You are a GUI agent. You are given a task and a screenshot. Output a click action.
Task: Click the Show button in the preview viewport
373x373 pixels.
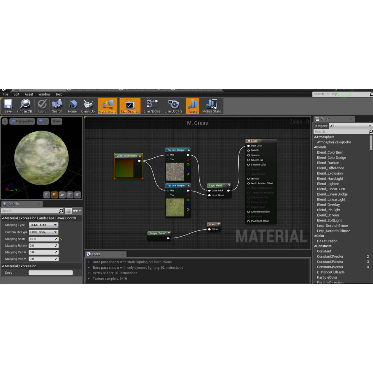point(56,121)
